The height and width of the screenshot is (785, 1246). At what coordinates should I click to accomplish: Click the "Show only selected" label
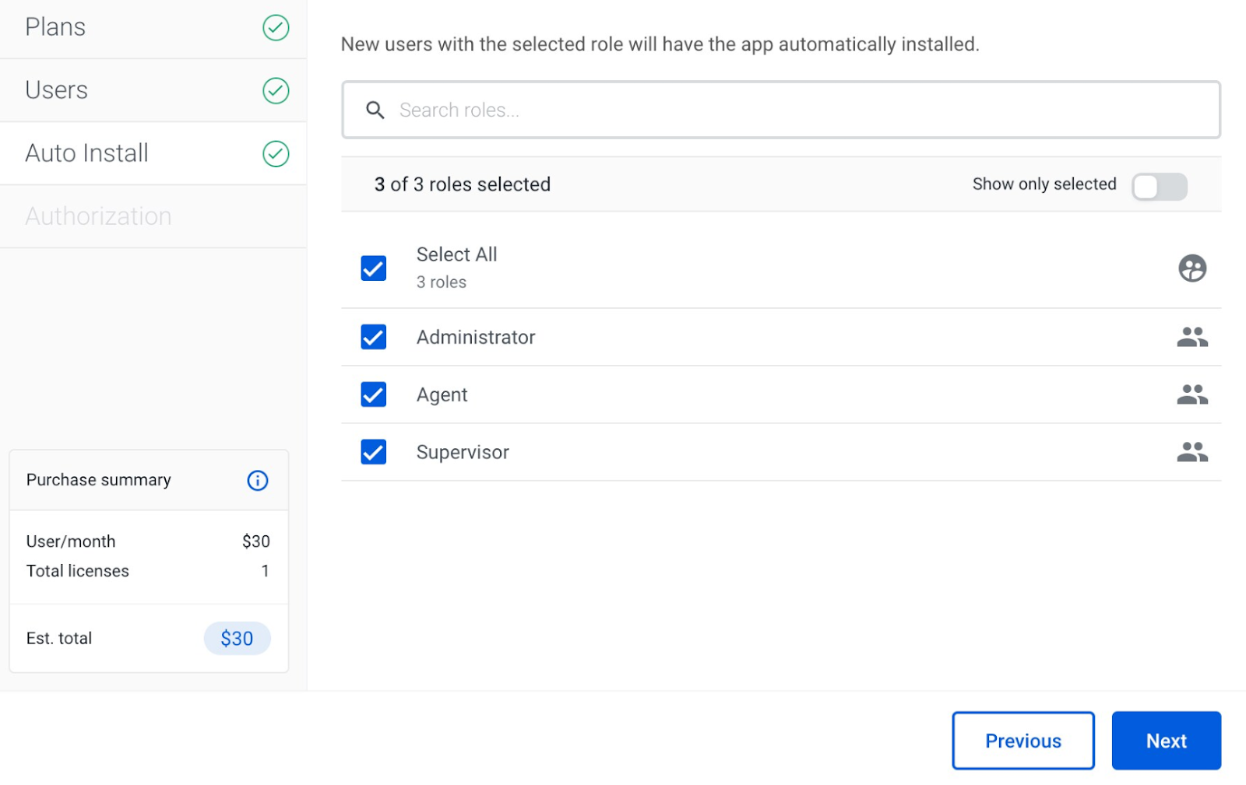click(1044, 184)
